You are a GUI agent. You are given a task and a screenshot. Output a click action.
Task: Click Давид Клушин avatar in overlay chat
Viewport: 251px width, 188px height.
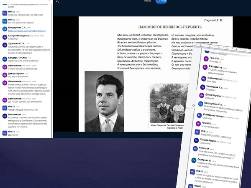202,95
